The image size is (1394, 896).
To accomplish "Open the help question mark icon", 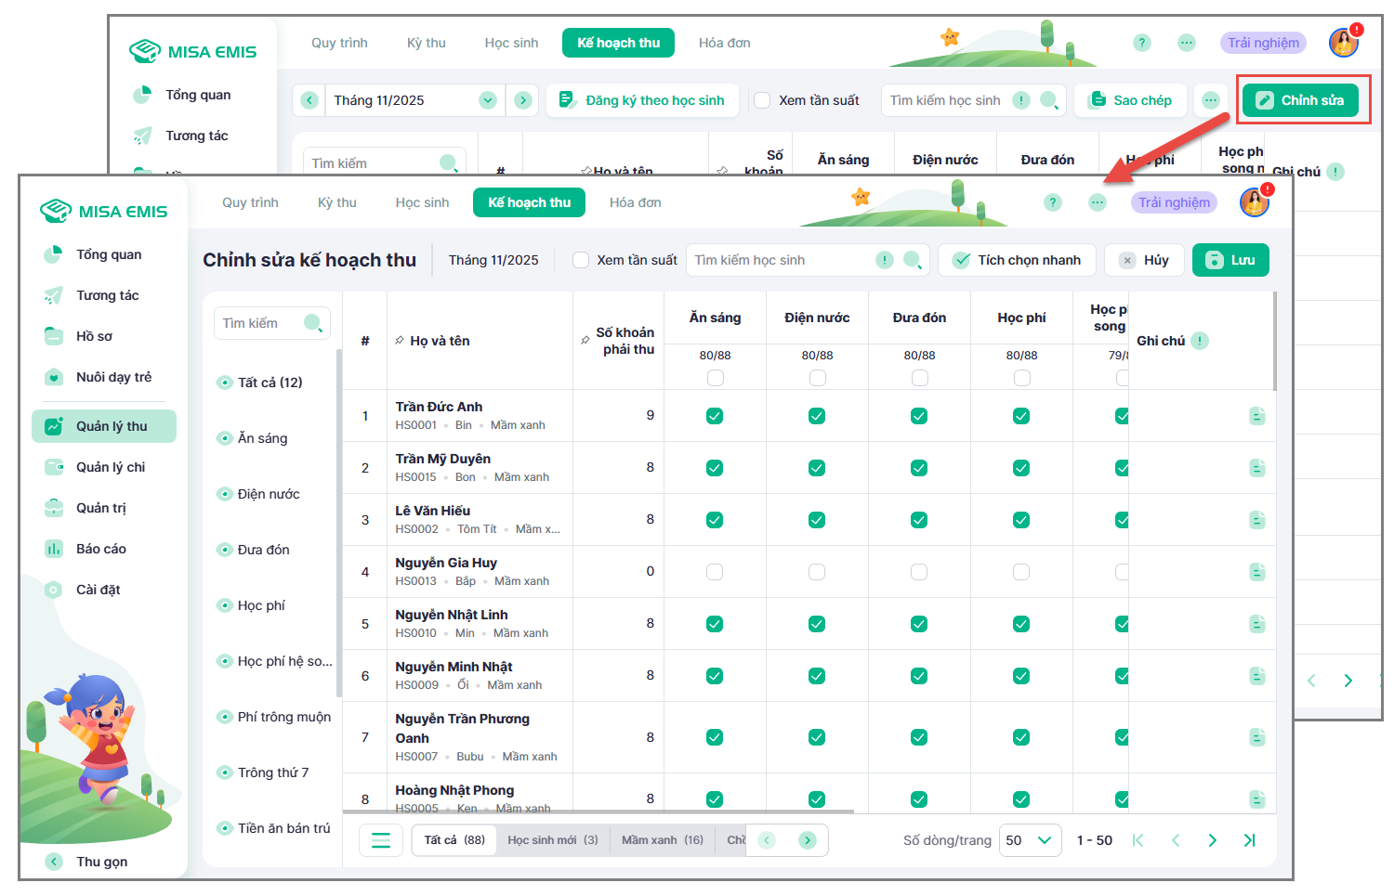I will [1052, 202].
